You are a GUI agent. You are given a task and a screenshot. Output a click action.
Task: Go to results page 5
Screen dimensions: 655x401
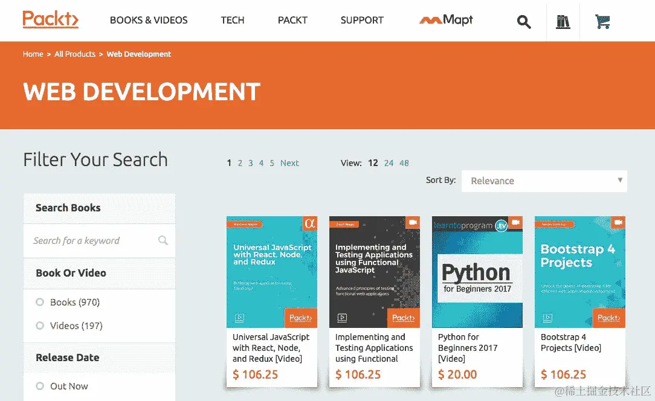pyautogui.click(x=272, y=163)
